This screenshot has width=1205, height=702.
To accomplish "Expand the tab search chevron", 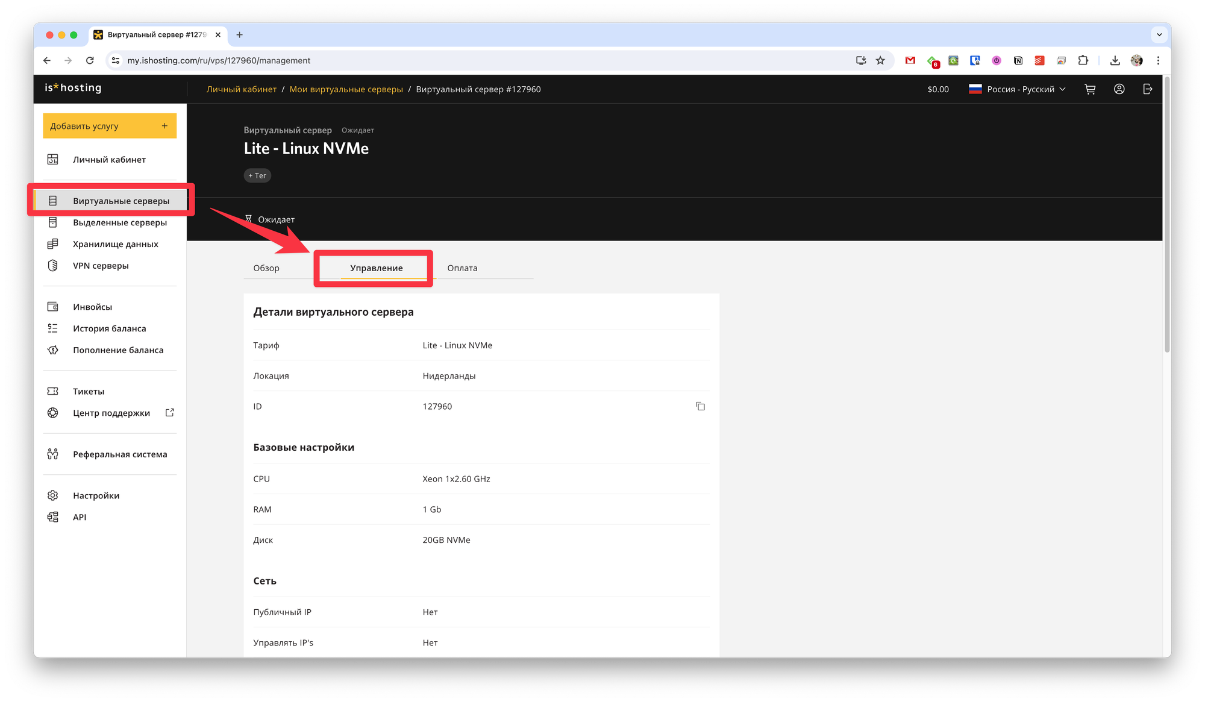I will tap(1159, 35).
